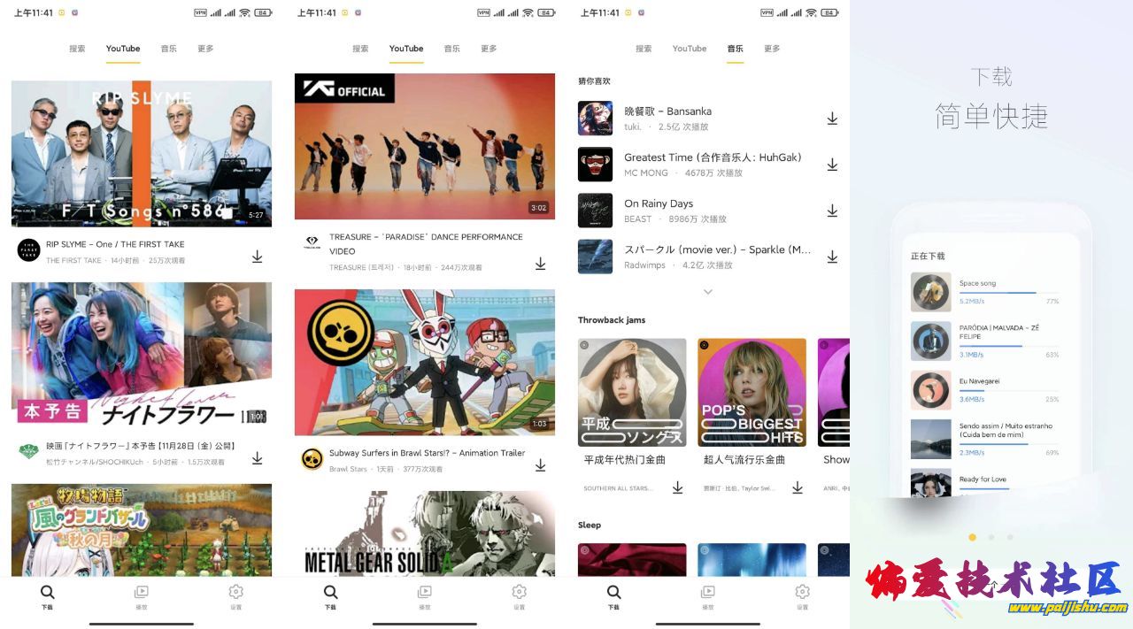Viewport: 1133px width, 629px height.
Task: Open the POP'S BIGGEST HITS playlist cover
Action: pyautogui.click(x=751, y=392)
